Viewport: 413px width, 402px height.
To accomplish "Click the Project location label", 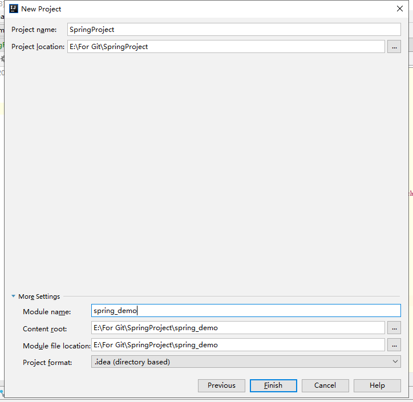I will [x=38, y=47].
